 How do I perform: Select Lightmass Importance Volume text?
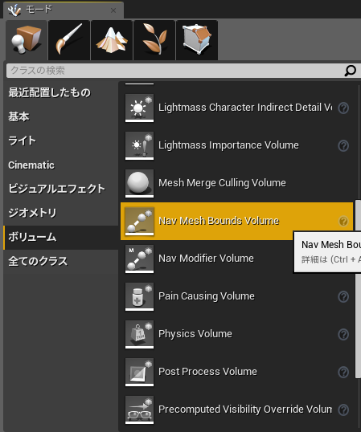(x=228, y=145)
